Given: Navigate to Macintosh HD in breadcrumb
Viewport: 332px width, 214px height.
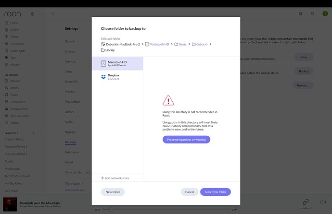Looking at the screenshot, I should [157, 44].
